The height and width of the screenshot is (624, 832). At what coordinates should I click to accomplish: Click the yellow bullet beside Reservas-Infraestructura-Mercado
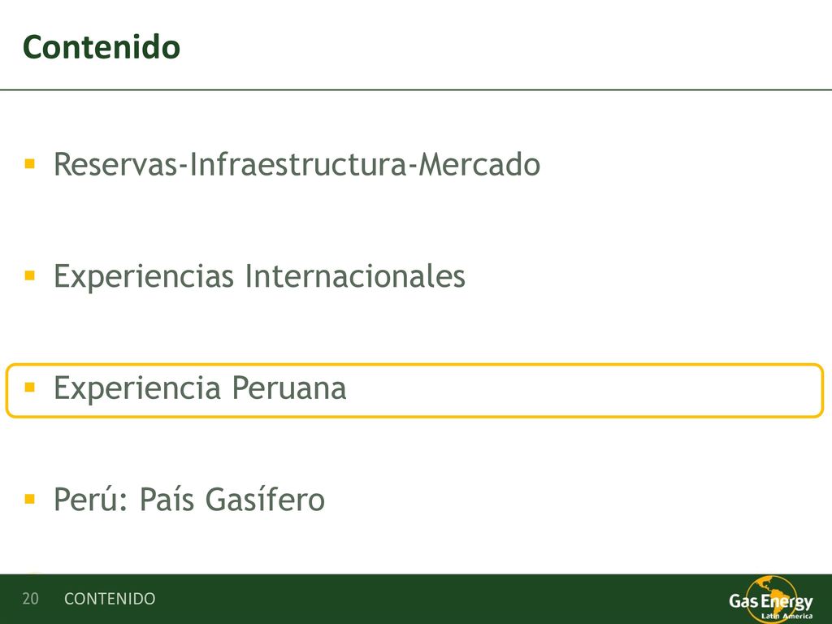pyautogui.click(x=30, y=163)
